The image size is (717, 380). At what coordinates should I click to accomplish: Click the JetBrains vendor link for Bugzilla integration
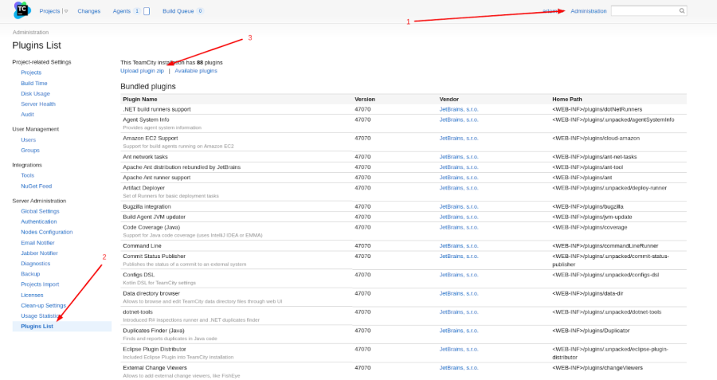pos(459,206)
